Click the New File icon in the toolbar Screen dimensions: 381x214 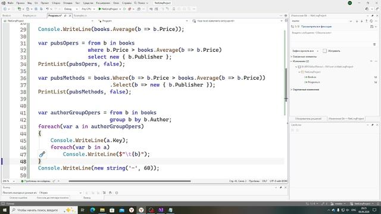pos(28,9)
